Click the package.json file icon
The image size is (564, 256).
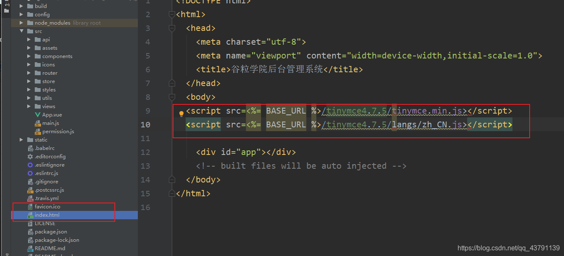pos(30,232)
